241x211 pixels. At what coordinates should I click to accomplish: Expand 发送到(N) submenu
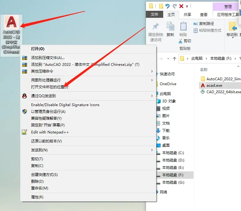88,150
